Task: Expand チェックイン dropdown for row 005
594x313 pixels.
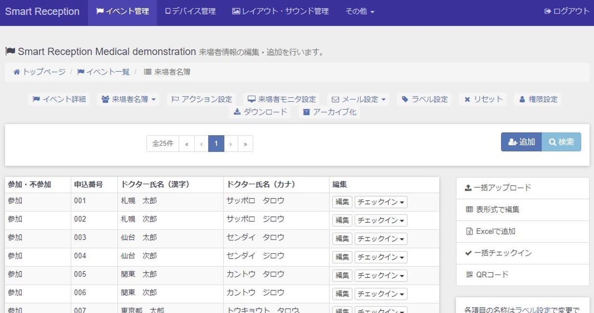Action: 381,275
